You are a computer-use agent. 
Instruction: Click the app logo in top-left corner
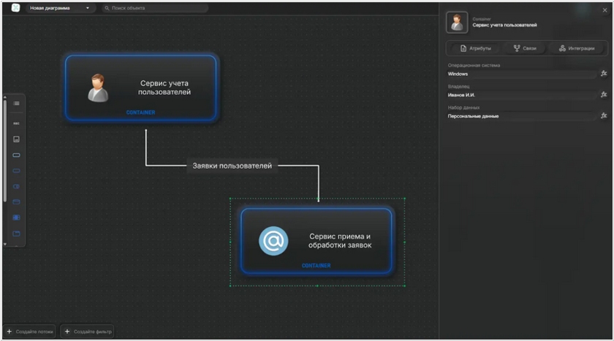(x=15, y=8)
